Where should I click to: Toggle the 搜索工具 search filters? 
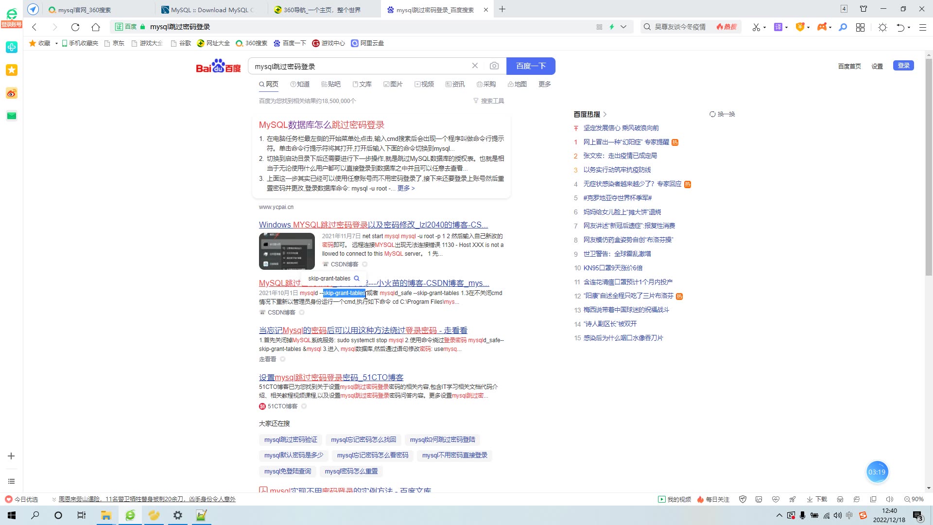coord(488,101)
